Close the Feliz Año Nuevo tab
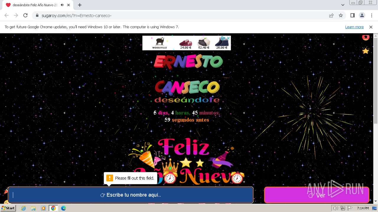 pos(69,5)
